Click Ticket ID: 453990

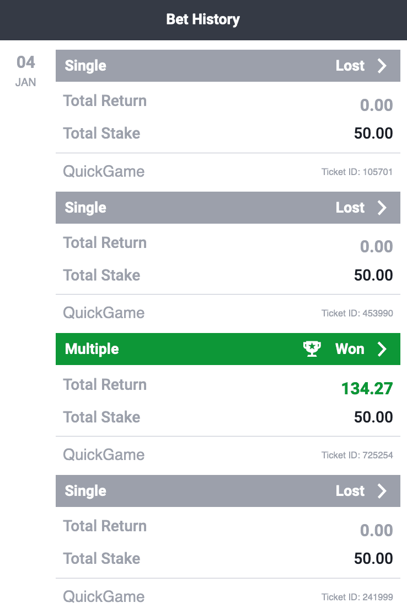point(357,314)
